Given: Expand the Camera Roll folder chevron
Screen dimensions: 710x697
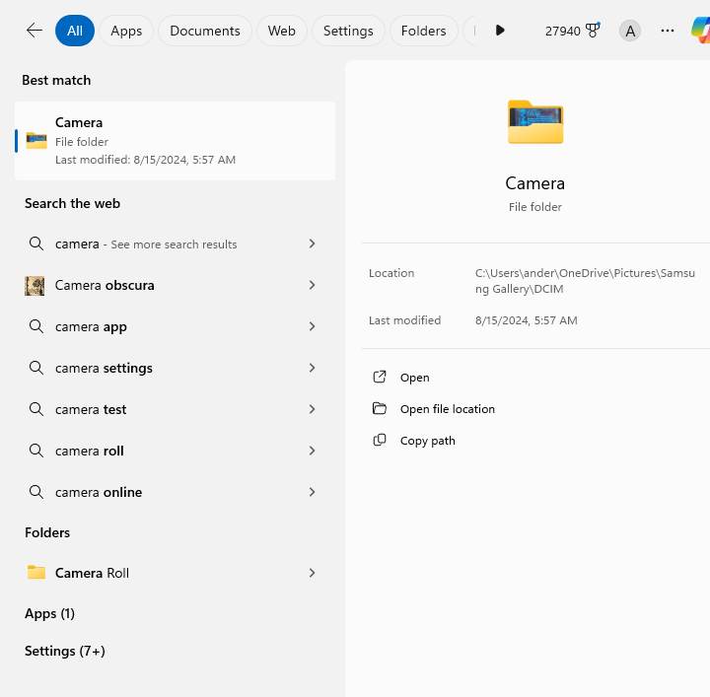Looking at the screenshot, I should (x=312, y=573).
